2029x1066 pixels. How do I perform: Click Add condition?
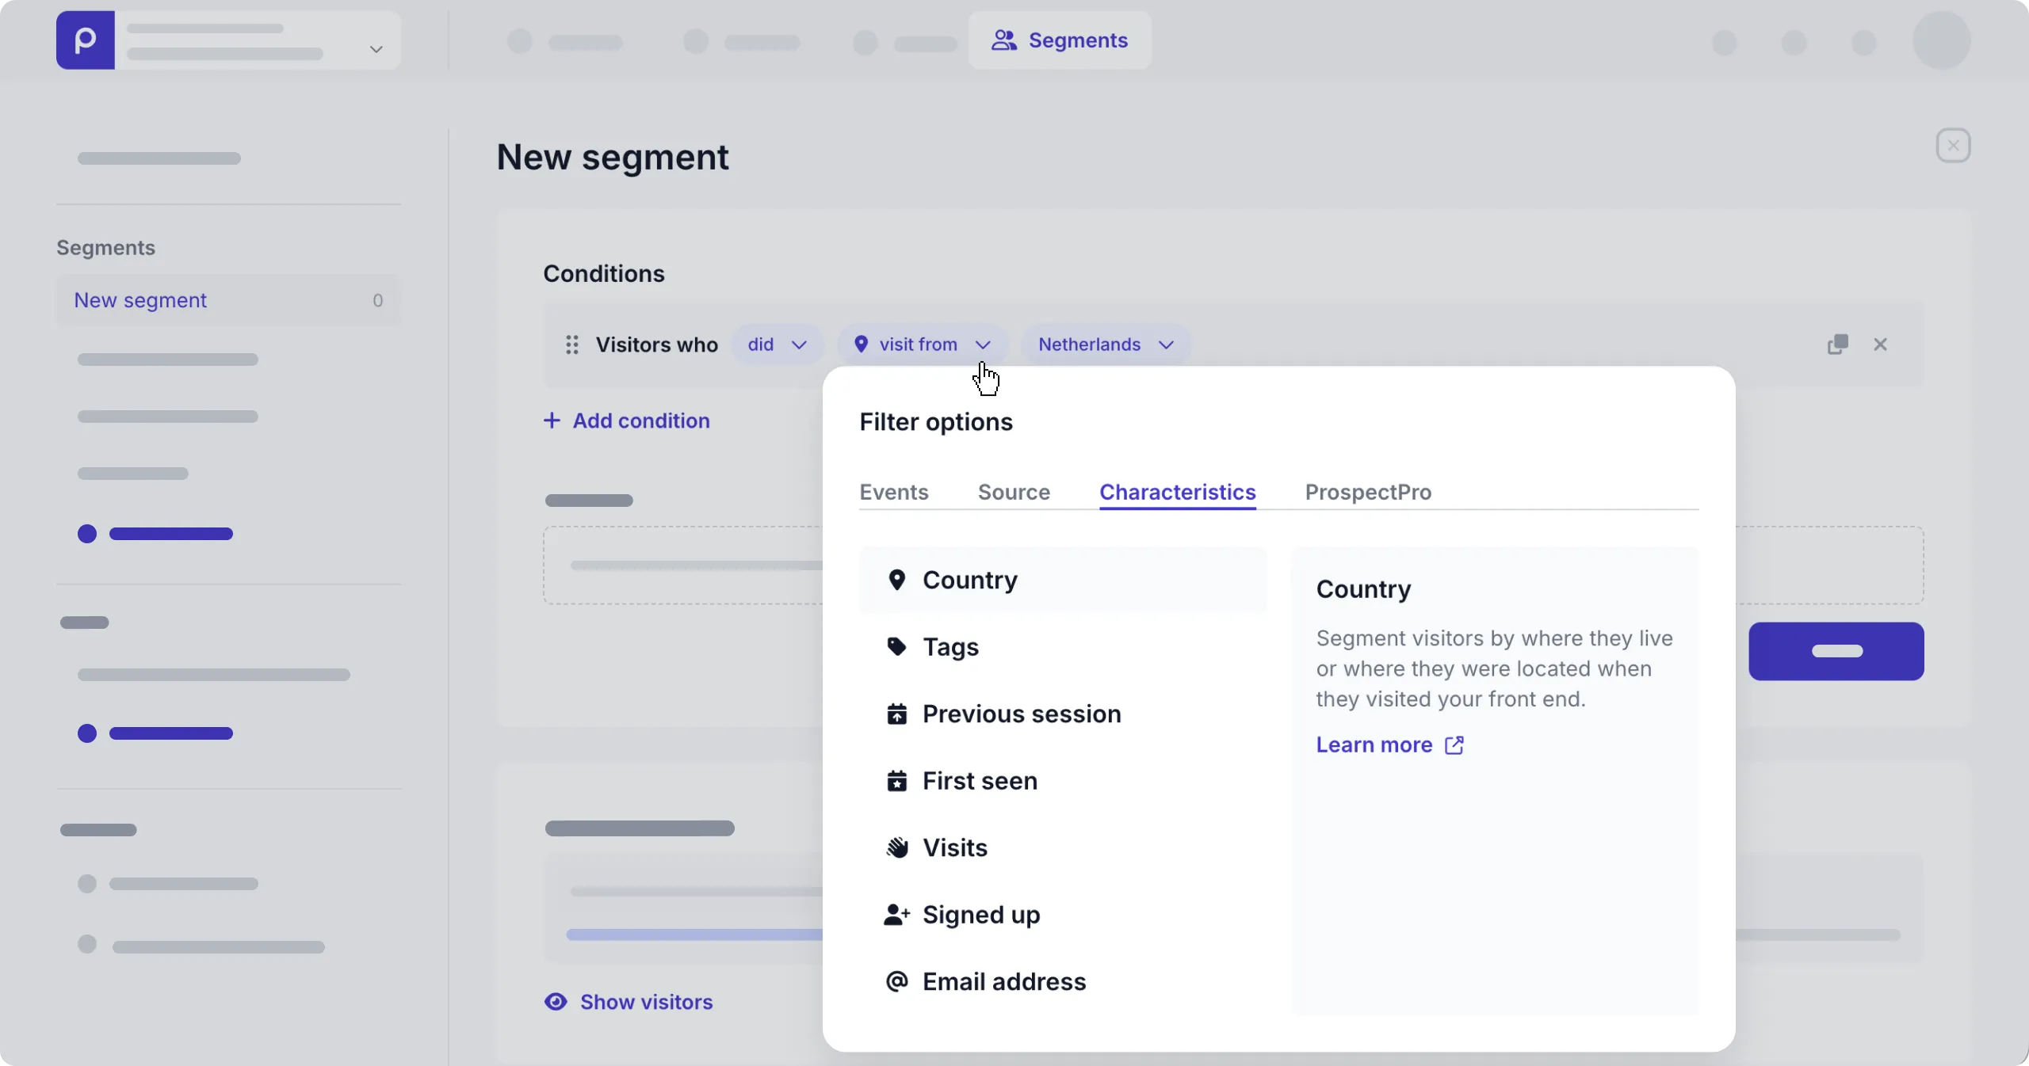pos(627,421)
